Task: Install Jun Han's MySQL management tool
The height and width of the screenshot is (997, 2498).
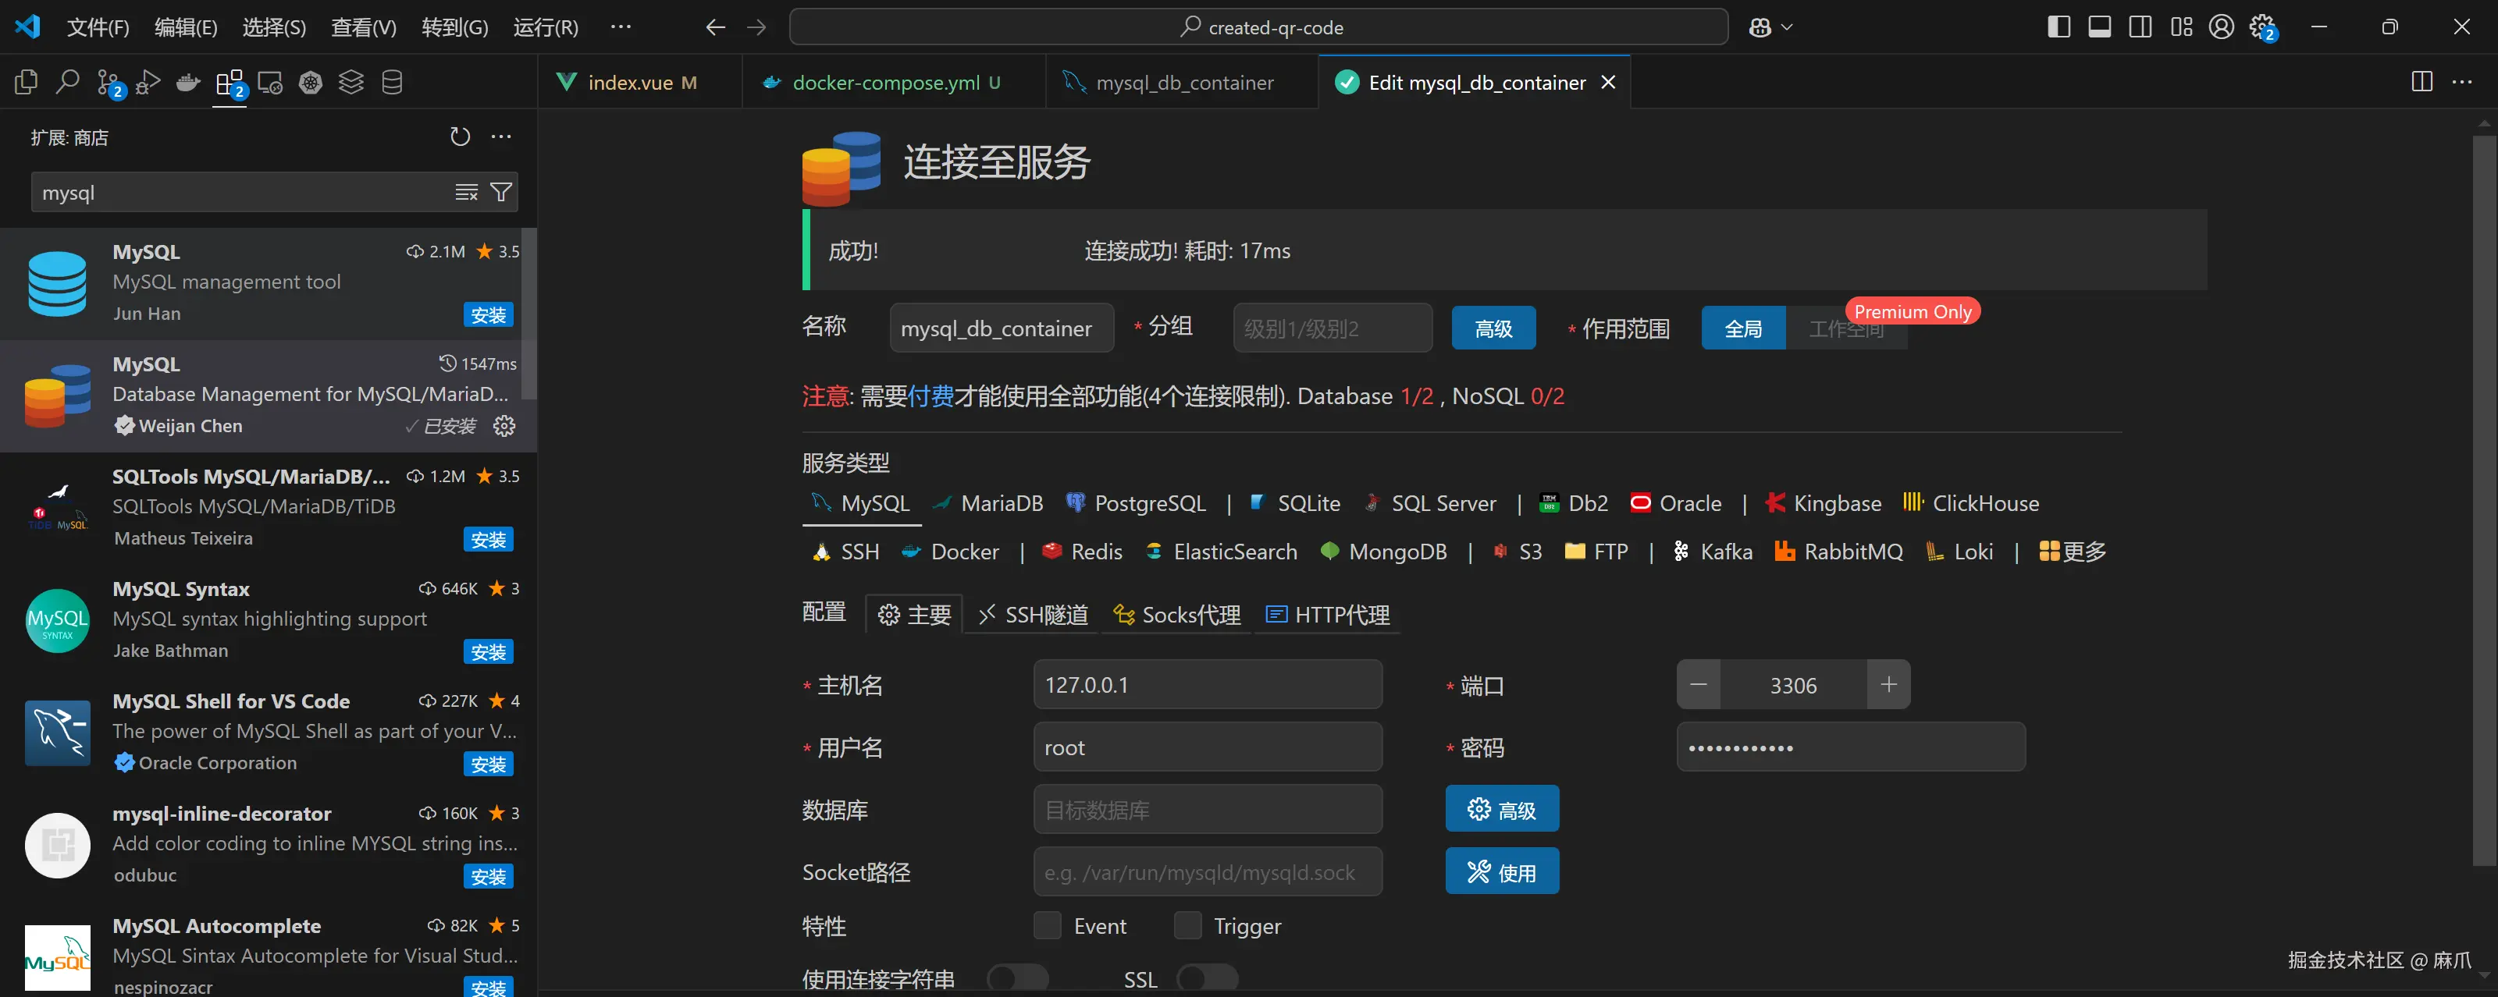Action: click(x=488, y=314)
